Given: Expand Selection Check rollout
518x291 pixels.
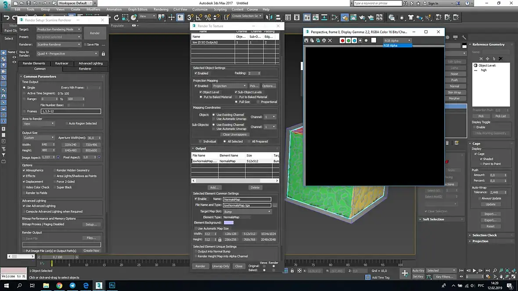Looking at the screenshot, I should tap(484, 235).
